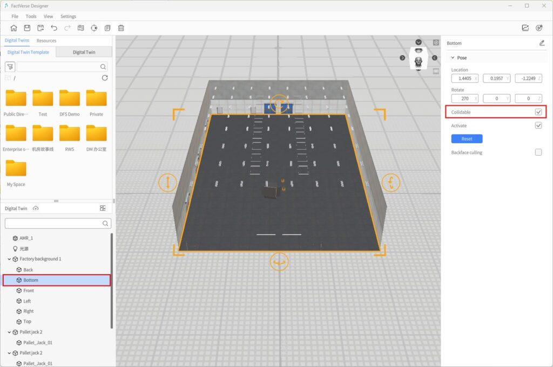
Task: Click the Home icon in toolbar
Action: click(14, 28)
